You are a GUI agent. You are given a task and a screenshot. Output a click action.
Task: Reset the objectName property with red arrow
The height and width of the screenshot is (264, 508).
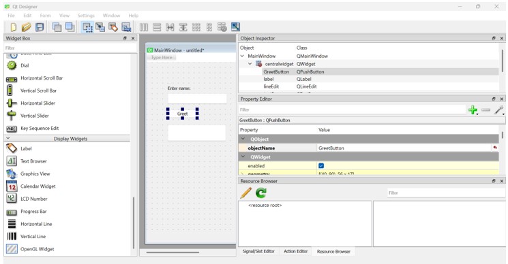495,148
